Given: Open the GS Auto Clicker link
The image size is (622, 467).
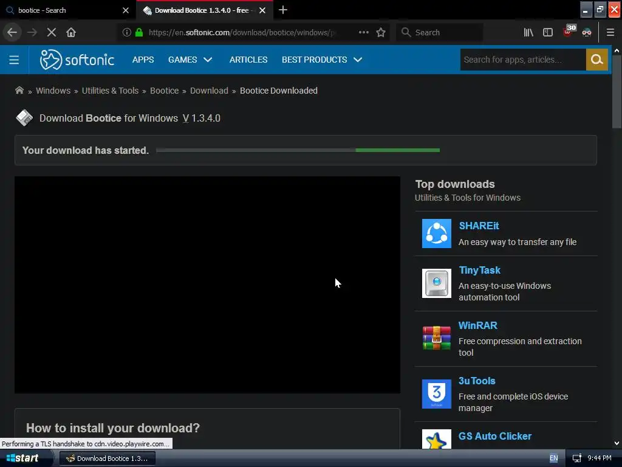Looking at the screenshot, I should pos(494,436).
